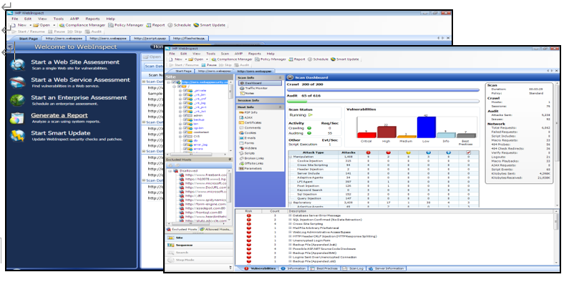The image size is (569, 282).
Task: Toggle the checkbox next to backup folder
Action: tap(186, 120)
